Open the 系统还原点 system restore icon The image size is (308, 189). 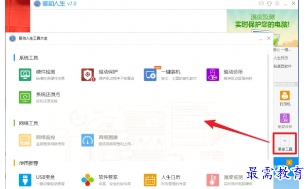(x=25, y=97)
